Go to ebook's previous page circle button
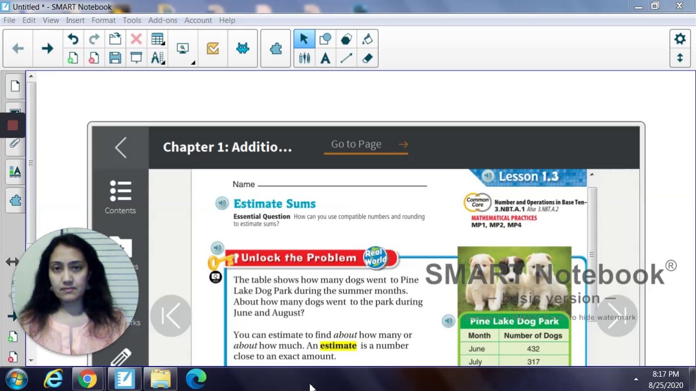Screen dimensions: 696x391 (171, 316)
